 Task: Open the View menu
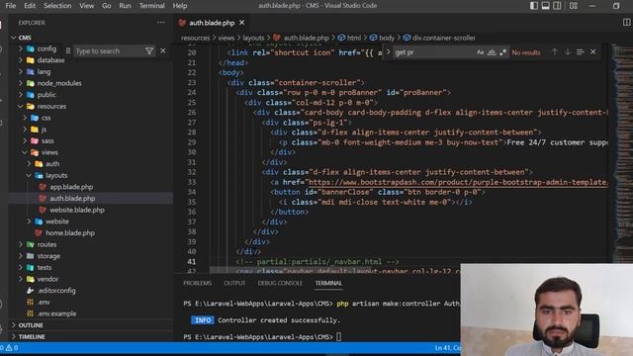click(x=86, y=6)
